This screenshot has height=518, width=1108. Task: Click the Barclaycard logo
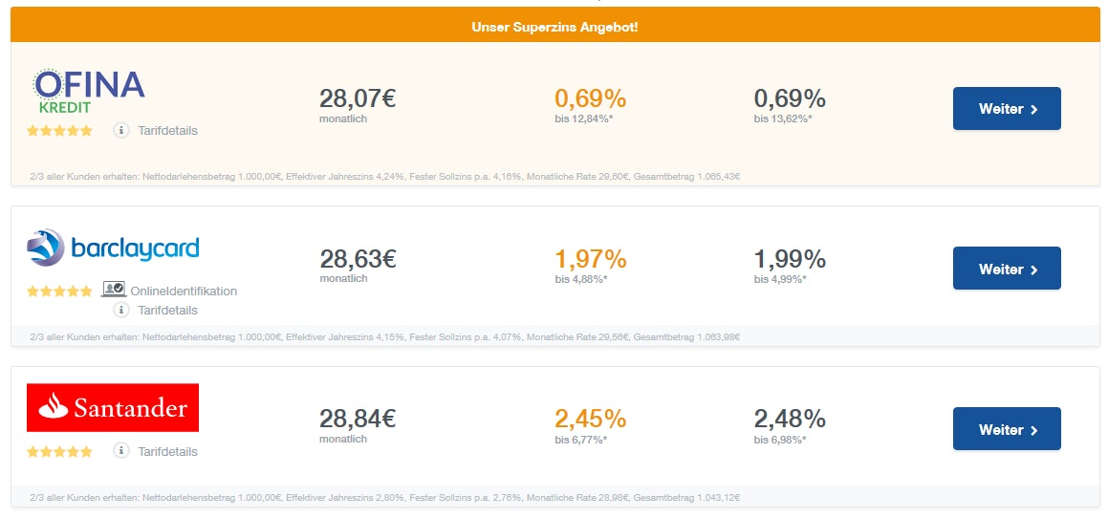click(x=113, y=248)
